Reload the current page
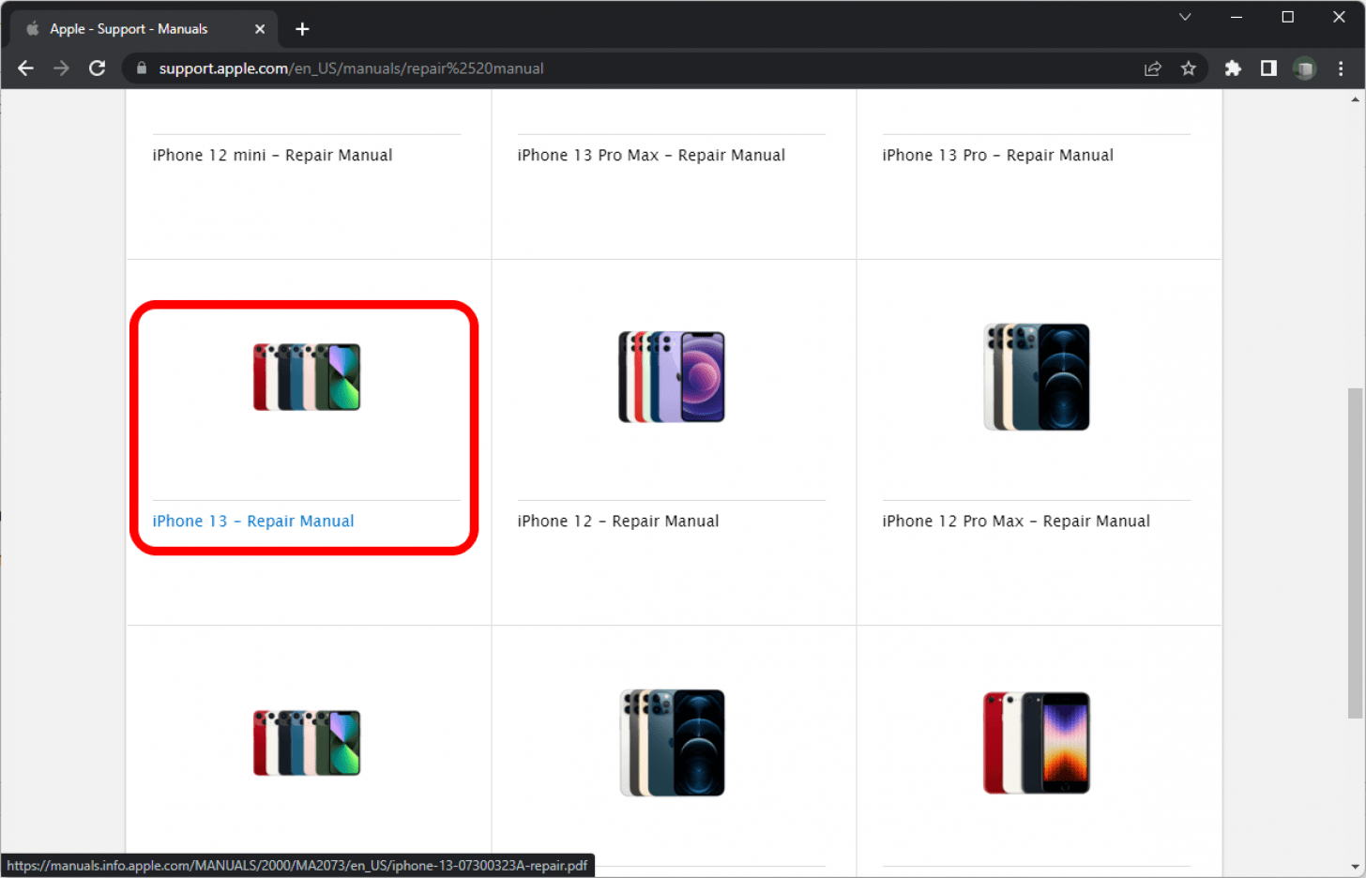The height and width of the screenshot is (878, 1366). click(x=97, y=68)
